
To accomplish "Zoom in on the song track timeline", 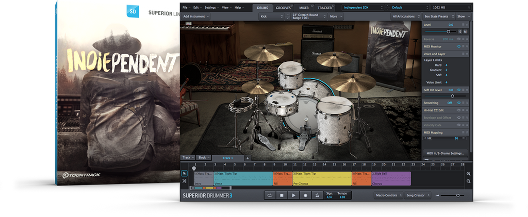I will tap(468, 174).
